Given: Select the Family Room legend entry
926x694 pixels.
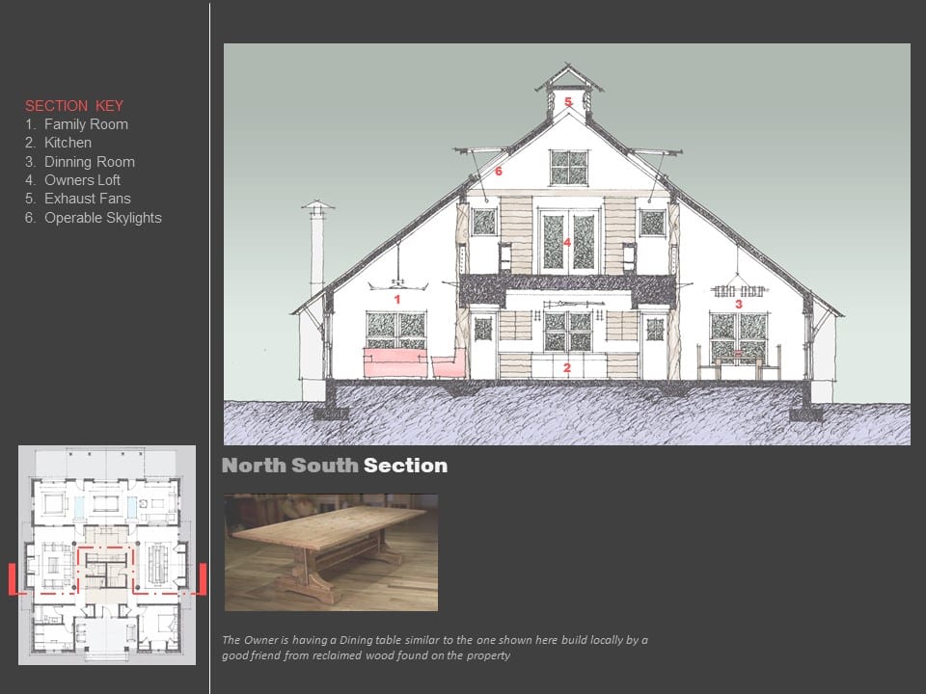Looking at the screenshot, I should [77, 124].
